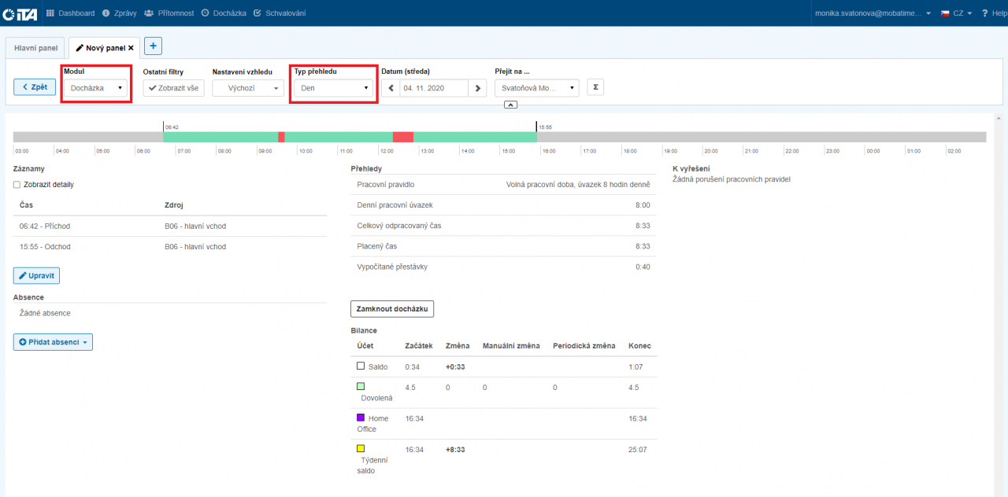Click the sigma summary icon button
The image size is (1008, 497).
[x=595, y=87]
